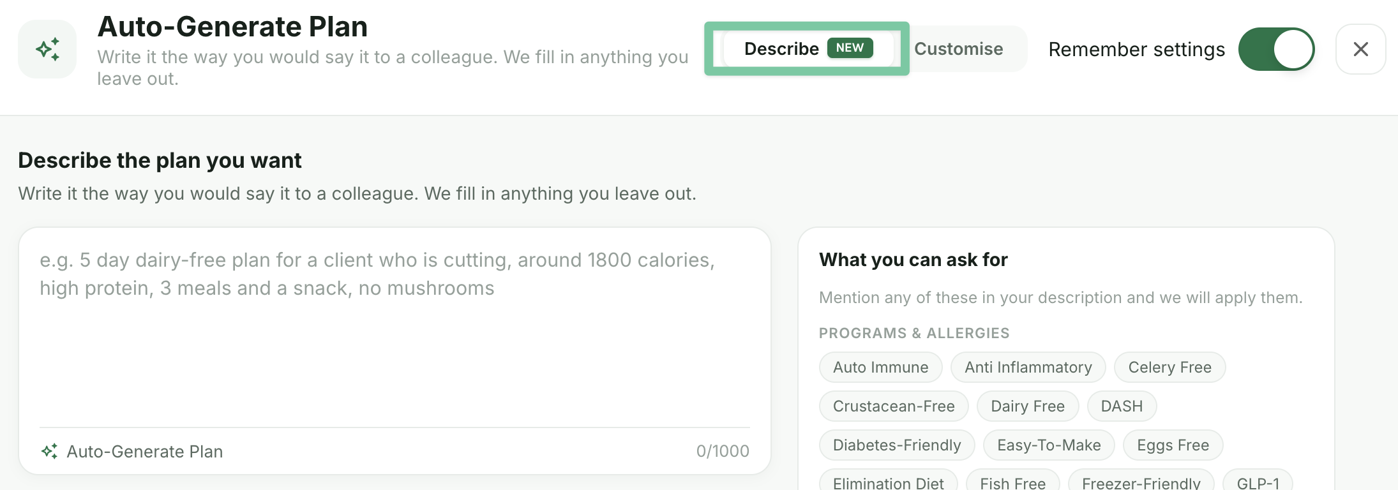
Task: Select the Diabetes-Friendly chip
Action: click(x=897, y=445)
